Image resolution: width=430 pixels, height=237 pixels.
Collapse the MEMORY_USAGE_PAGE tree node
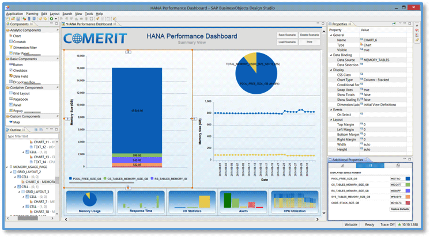point(7,167)
